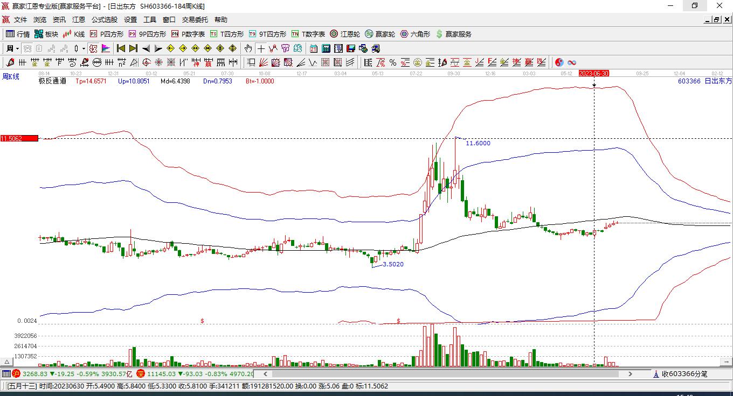Step chart forward with black right arrow
The width and height of the screenshot is (733, 396).
click(158, 48)
